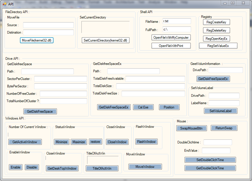Click the CloseWindow button
252x181 pixels.
(117, 142)
